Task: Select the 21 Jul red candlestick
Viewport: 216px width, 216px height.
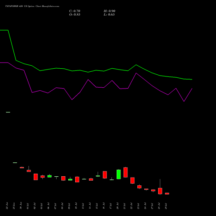Action: (126, 172)
